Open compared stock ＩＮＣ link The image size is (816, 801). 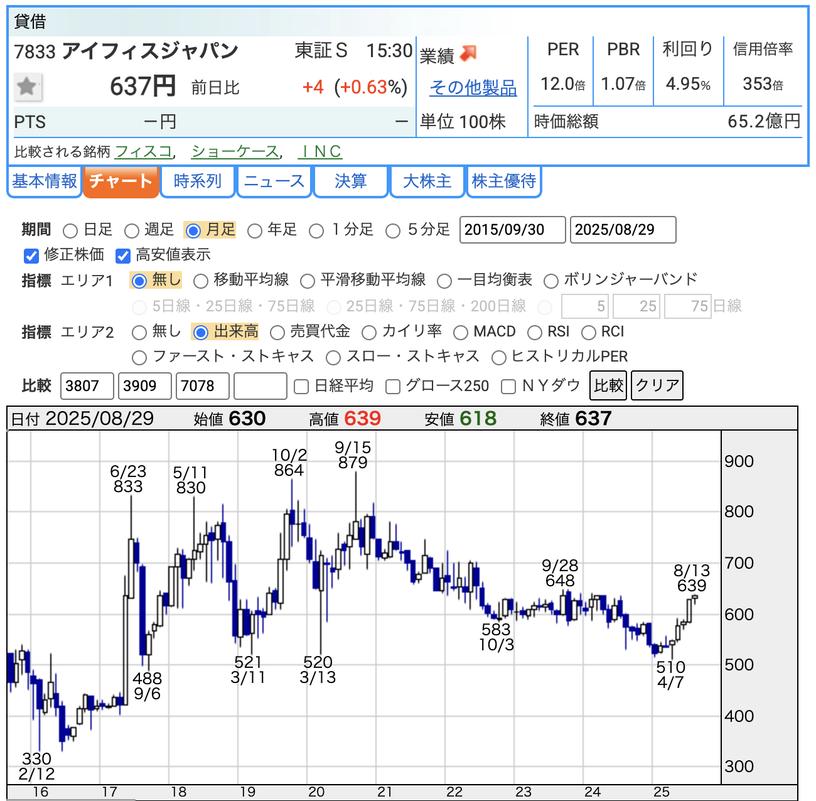(320, 152)
